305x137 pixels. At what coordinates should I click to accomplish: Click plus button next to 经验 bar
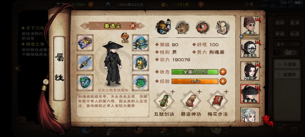(x=223, y=81)
